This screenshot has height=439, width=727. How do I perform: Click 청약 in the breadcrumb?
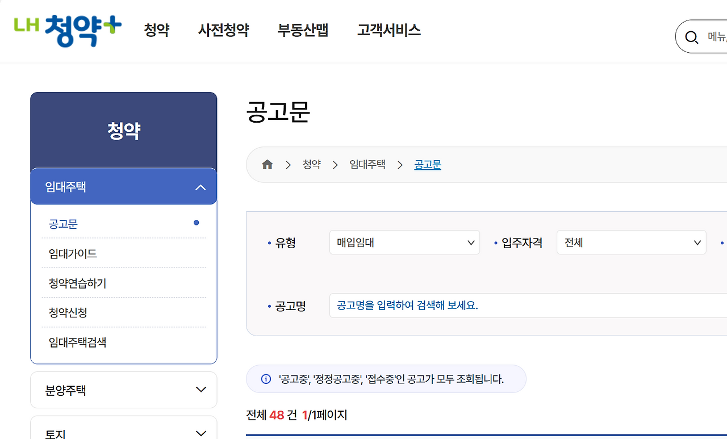(311, 165)
